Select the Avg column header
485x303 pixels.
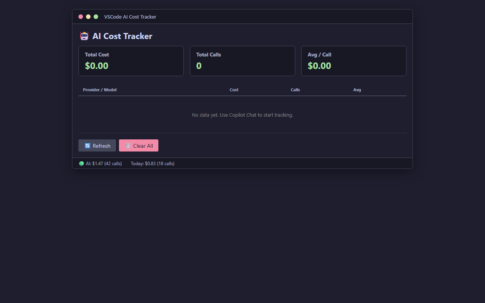pos(357,90)
